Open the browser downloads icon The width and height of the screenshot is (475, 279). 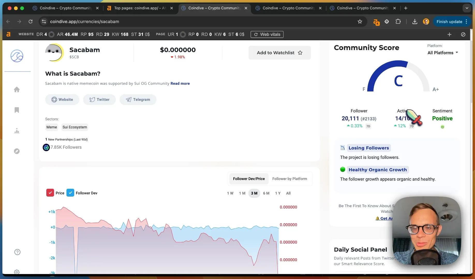[x=415, y=21]
